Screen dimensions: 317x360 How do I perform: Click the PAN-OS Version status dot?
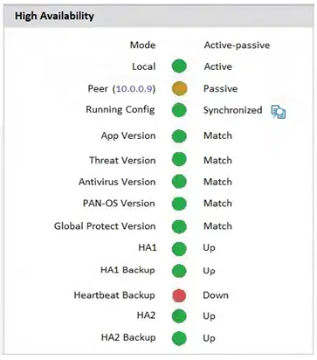[x=179, y=204]
